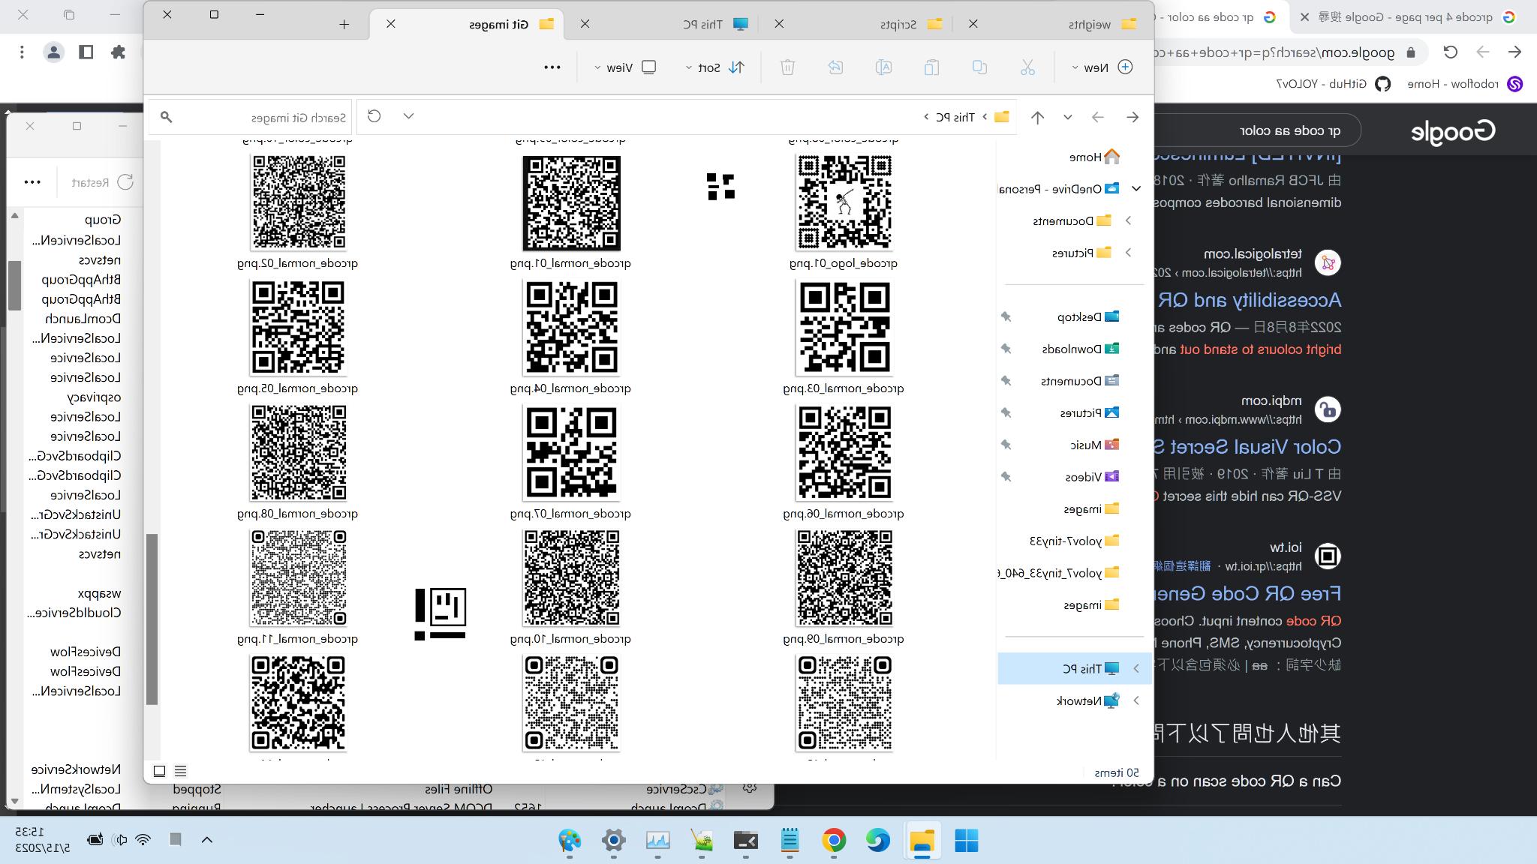
Task: Click the Explorer file list vertical scrollbar
Action: coord(152,619)
